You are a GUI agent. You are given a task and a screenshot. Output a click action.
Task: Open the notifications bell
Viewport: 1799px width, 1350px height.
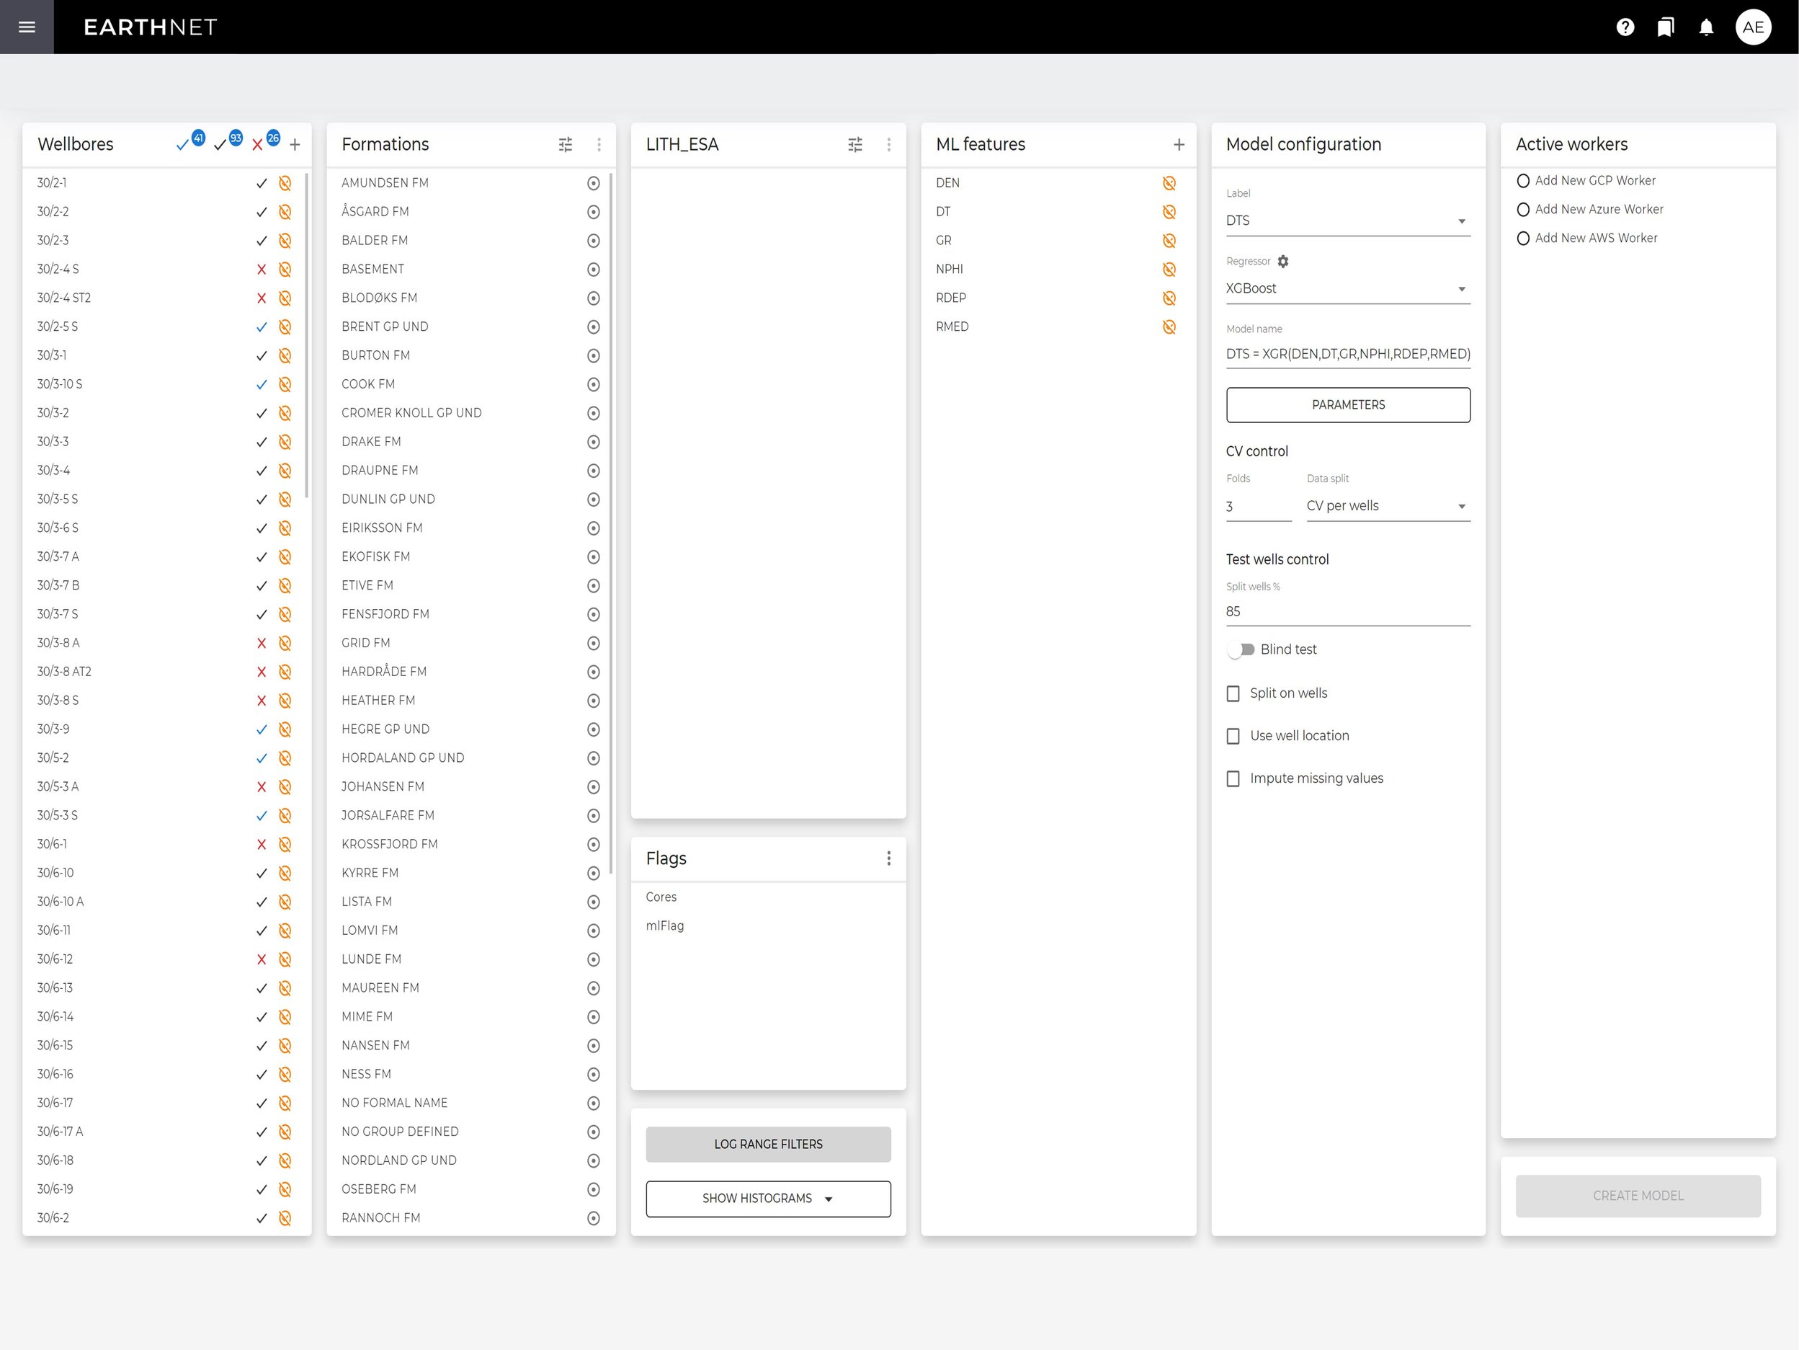point(1706,27)
